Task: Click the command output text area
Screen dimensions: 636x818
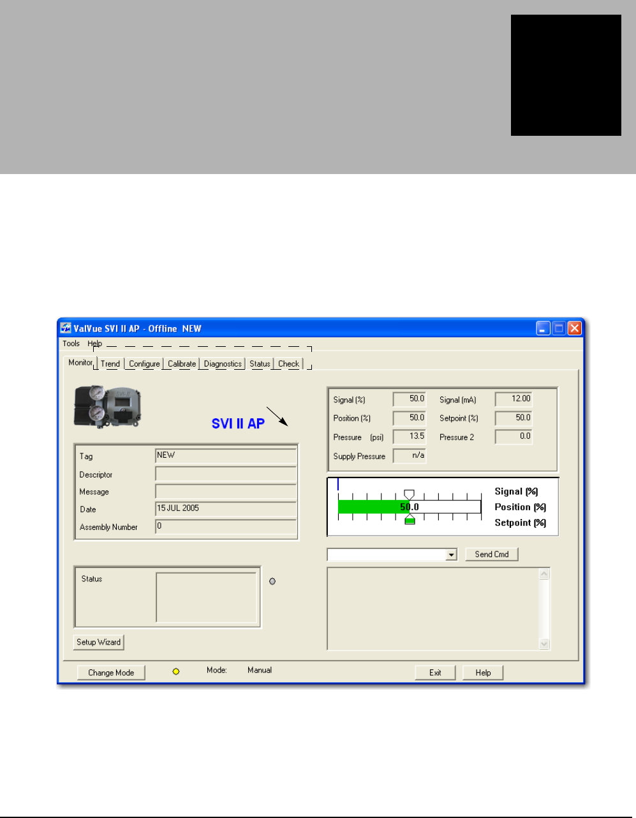Action: [433, 609]
